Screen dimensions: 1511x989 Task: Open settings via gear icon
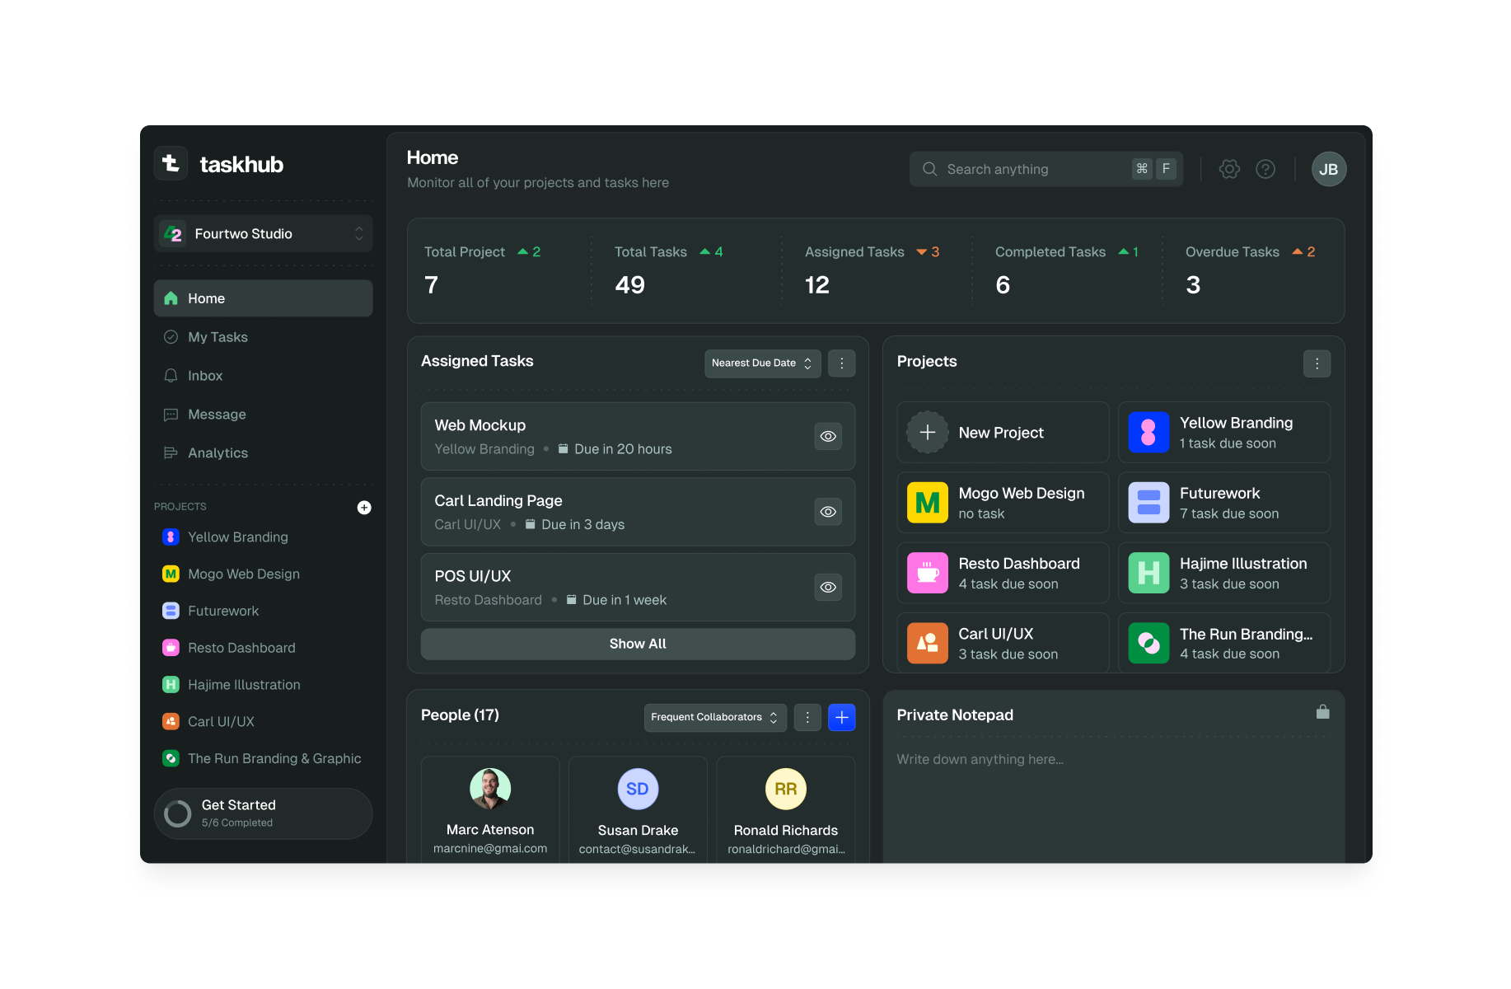tap(1229, 169)
